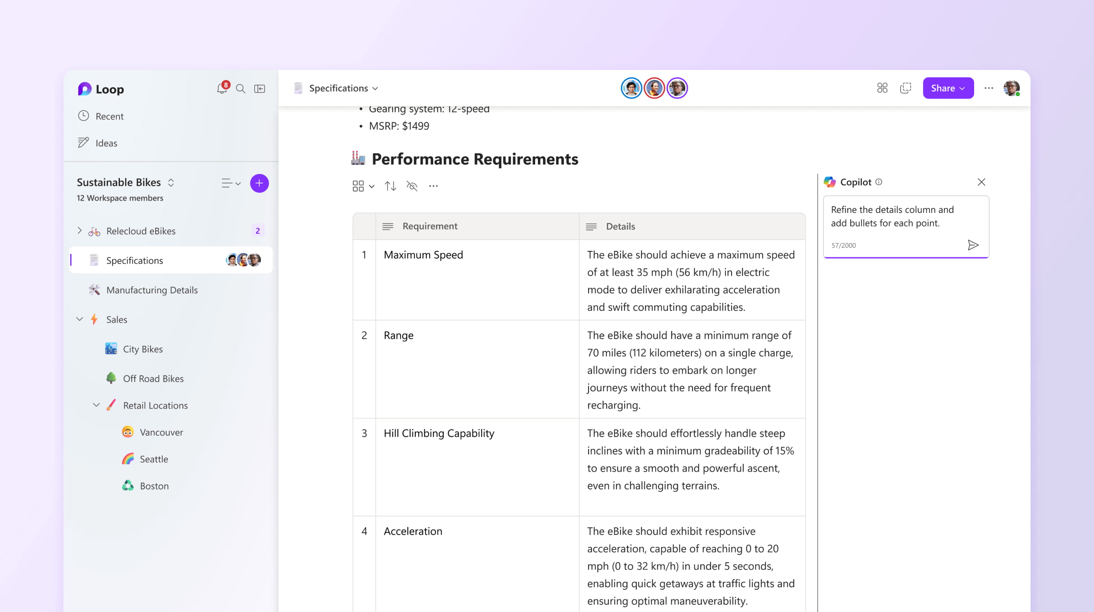
Task: Open Manufacturing Details page
Action: coord(152,290)
